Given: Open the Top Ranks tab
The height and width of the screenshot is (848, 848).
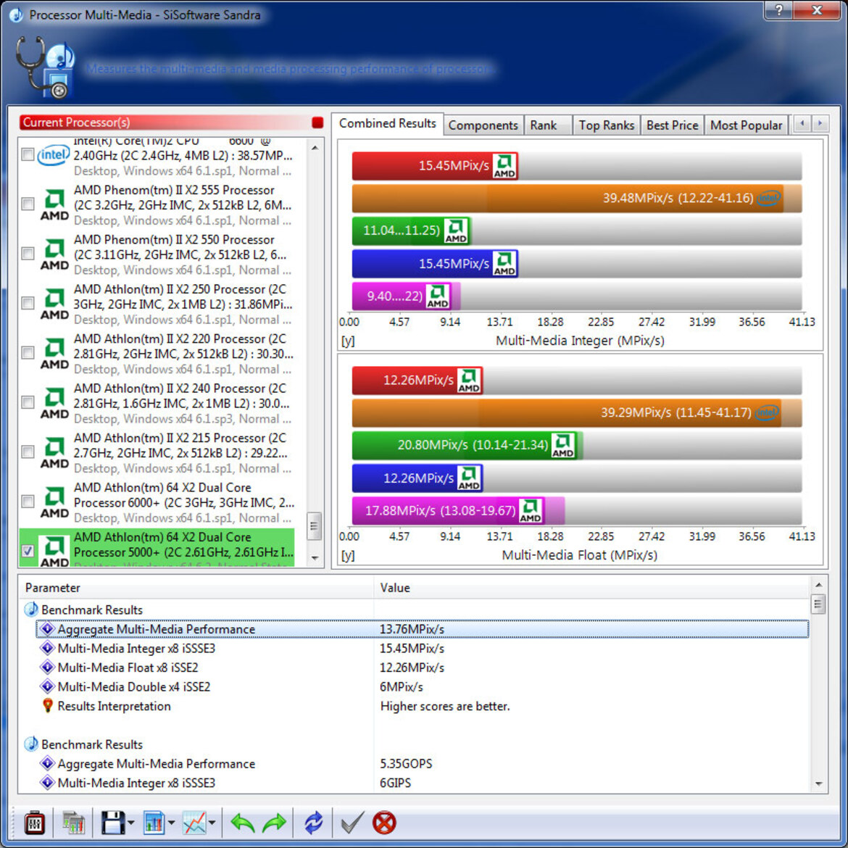Looking at the screenshot, I should tap(606, 125).
